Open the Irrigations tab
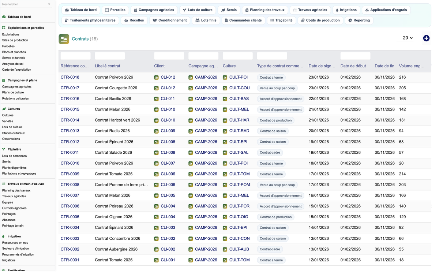The height and width of the screenshot is (272, 439). 346,10
